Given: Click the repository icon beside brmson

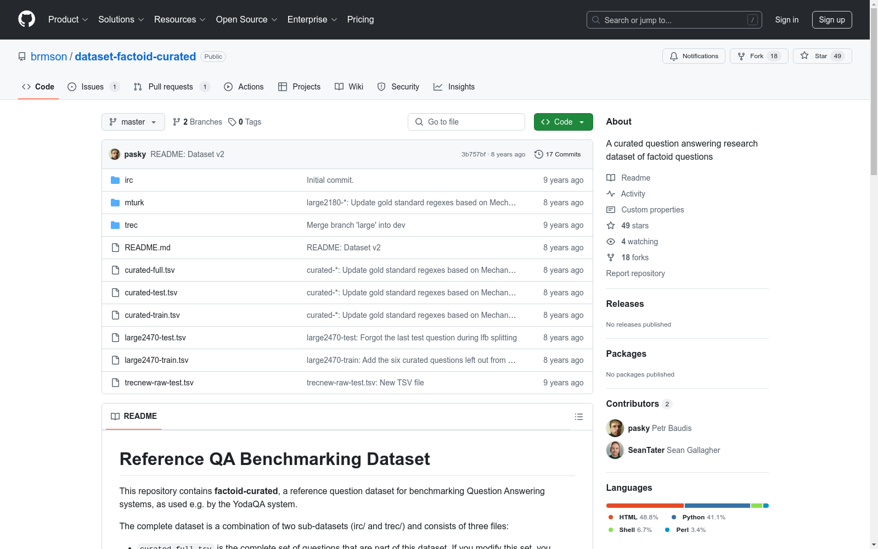Looking at the screenshot, I should pos(22,57).
